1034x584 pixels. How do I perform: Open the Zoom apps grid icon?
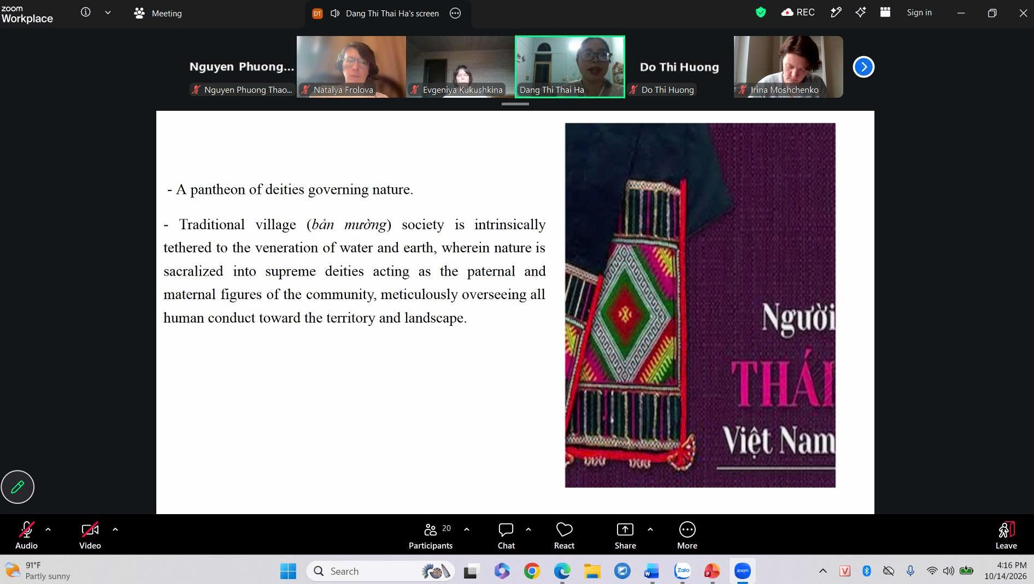tap(885, 13)
